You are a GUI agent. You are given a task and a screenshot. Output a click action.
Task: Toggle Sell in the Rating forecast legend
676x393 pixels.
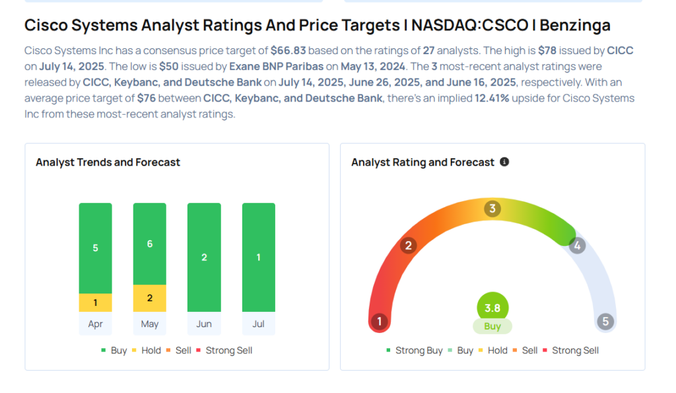click(525, 350)
